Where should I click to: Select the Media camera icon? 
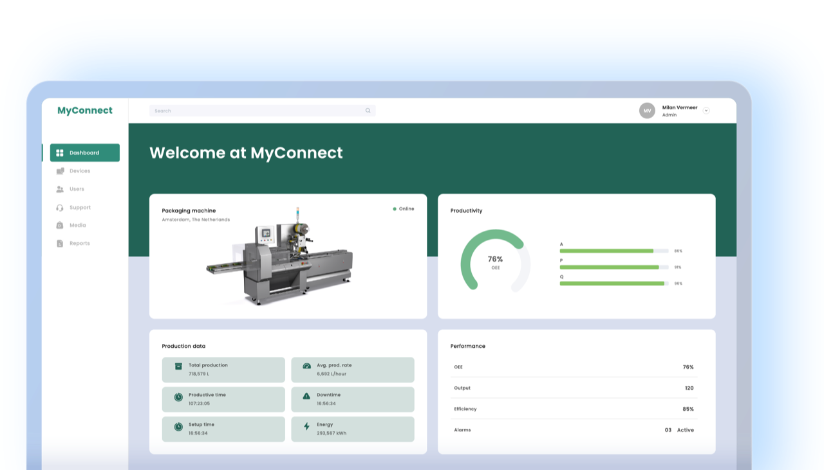pos(61,225)
